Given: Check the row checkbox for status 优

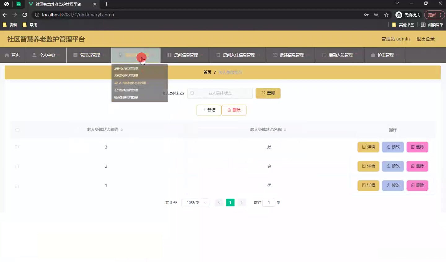Looking at the screenshot, I should point(17,185).
